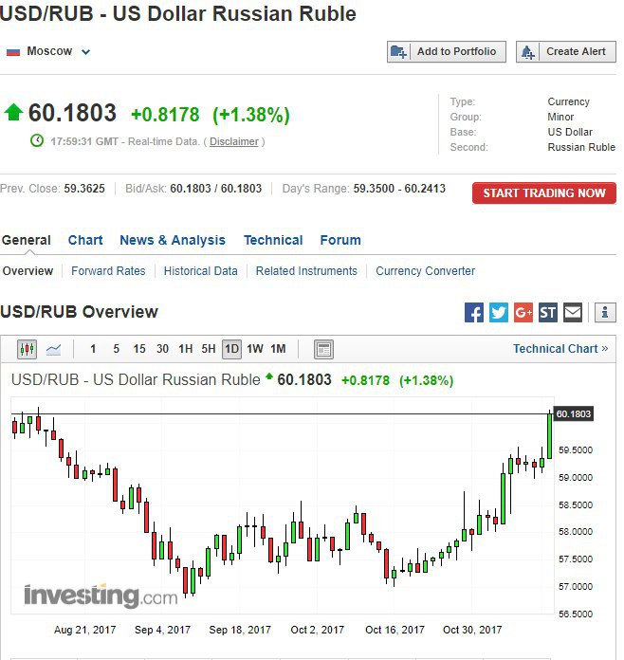Click the Day's Range value 59.3500 - 60.2413
624x660 pixels.
coord(399,188)
